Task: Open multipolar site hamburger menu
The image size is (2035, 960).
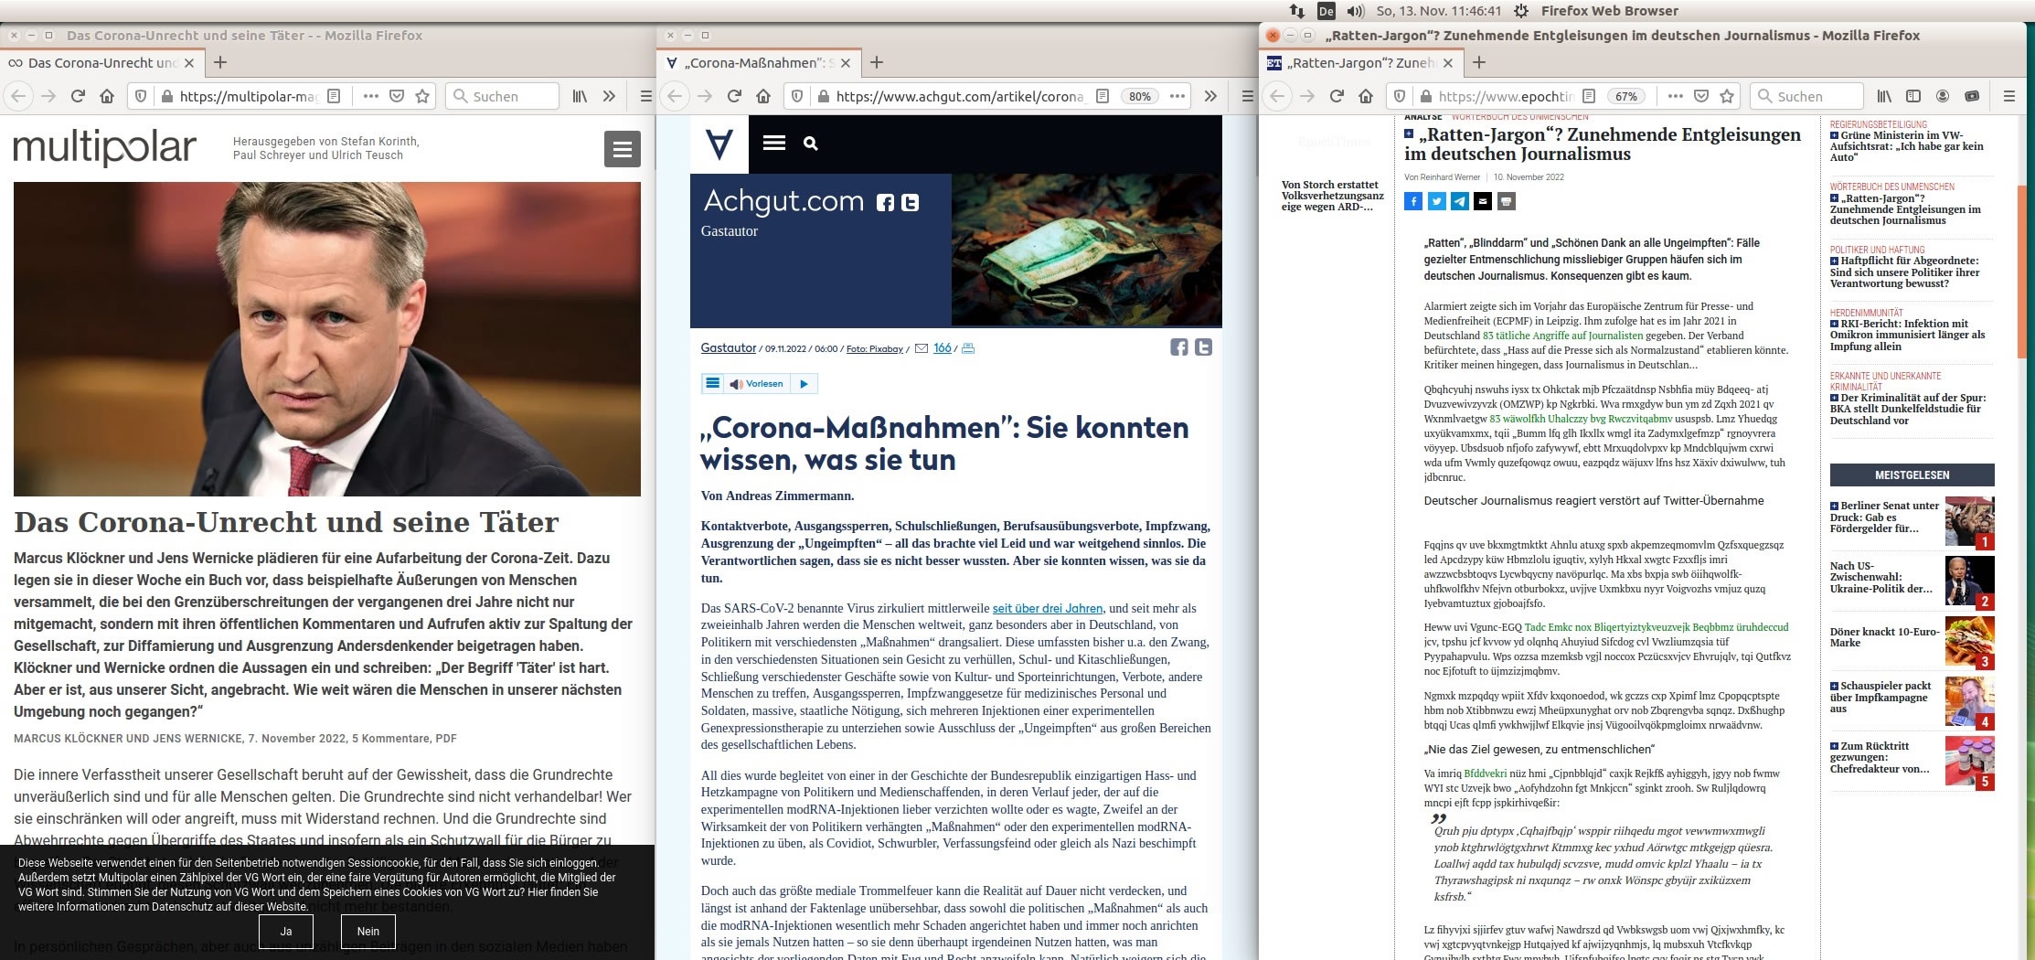Action: [623, 149]
